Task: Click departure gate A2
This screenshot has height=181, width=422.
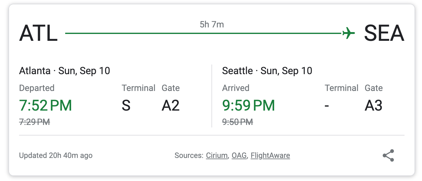Action: coord(171,106)
